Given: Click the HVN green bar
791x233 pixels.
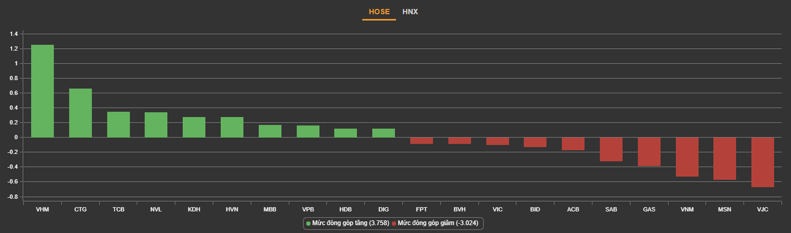Looking at the screenshot, I should (x=232, y=127).
